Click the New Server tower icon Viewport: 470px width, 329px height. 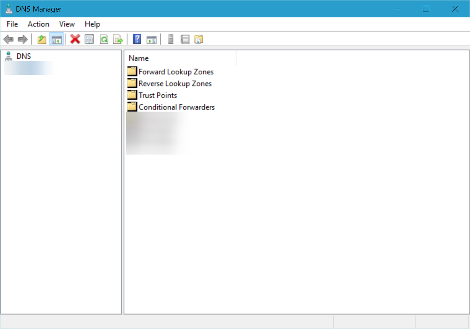pos(171,39)
